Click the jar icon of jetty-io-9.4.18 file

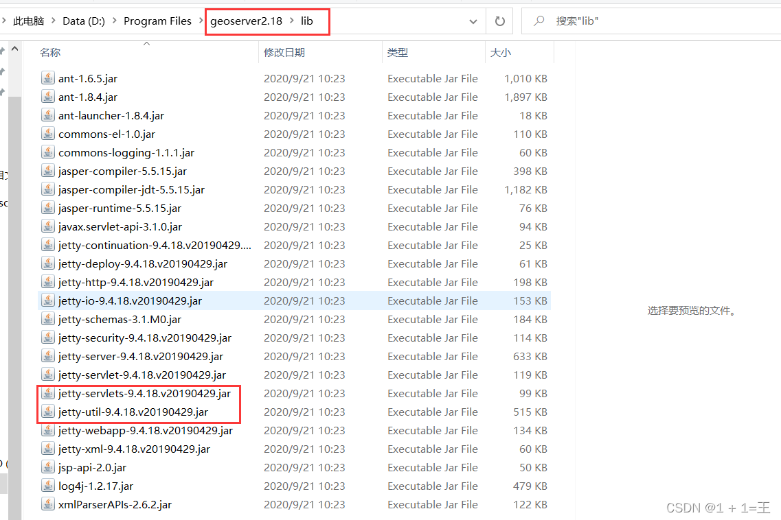(48, 300)
